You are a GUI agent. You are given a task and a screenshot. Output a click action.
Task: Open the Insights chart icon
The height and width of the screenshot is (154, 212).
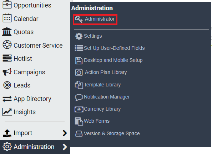[7, 112]
